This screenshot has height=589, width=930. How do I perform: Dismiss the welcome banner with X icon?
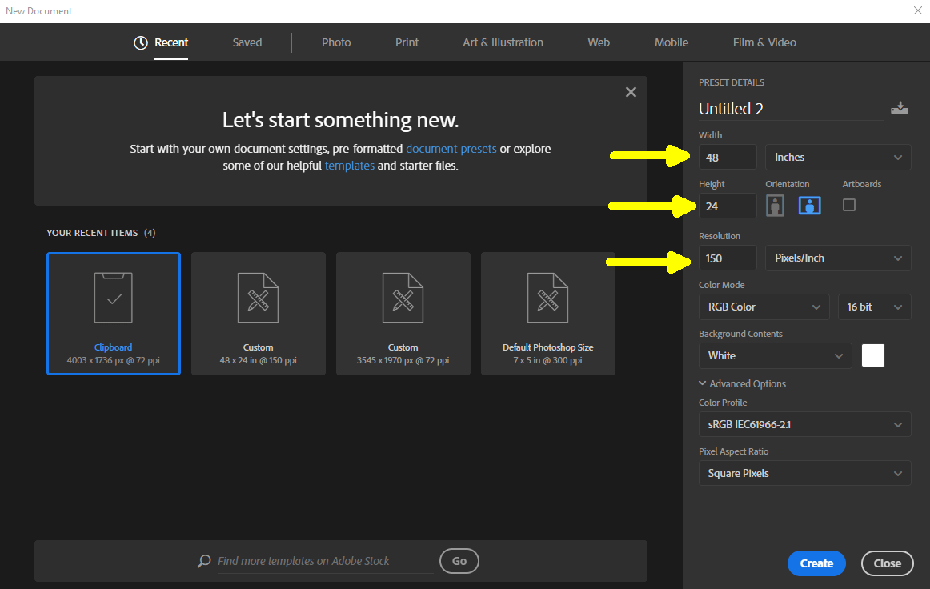tap(631, 92)
